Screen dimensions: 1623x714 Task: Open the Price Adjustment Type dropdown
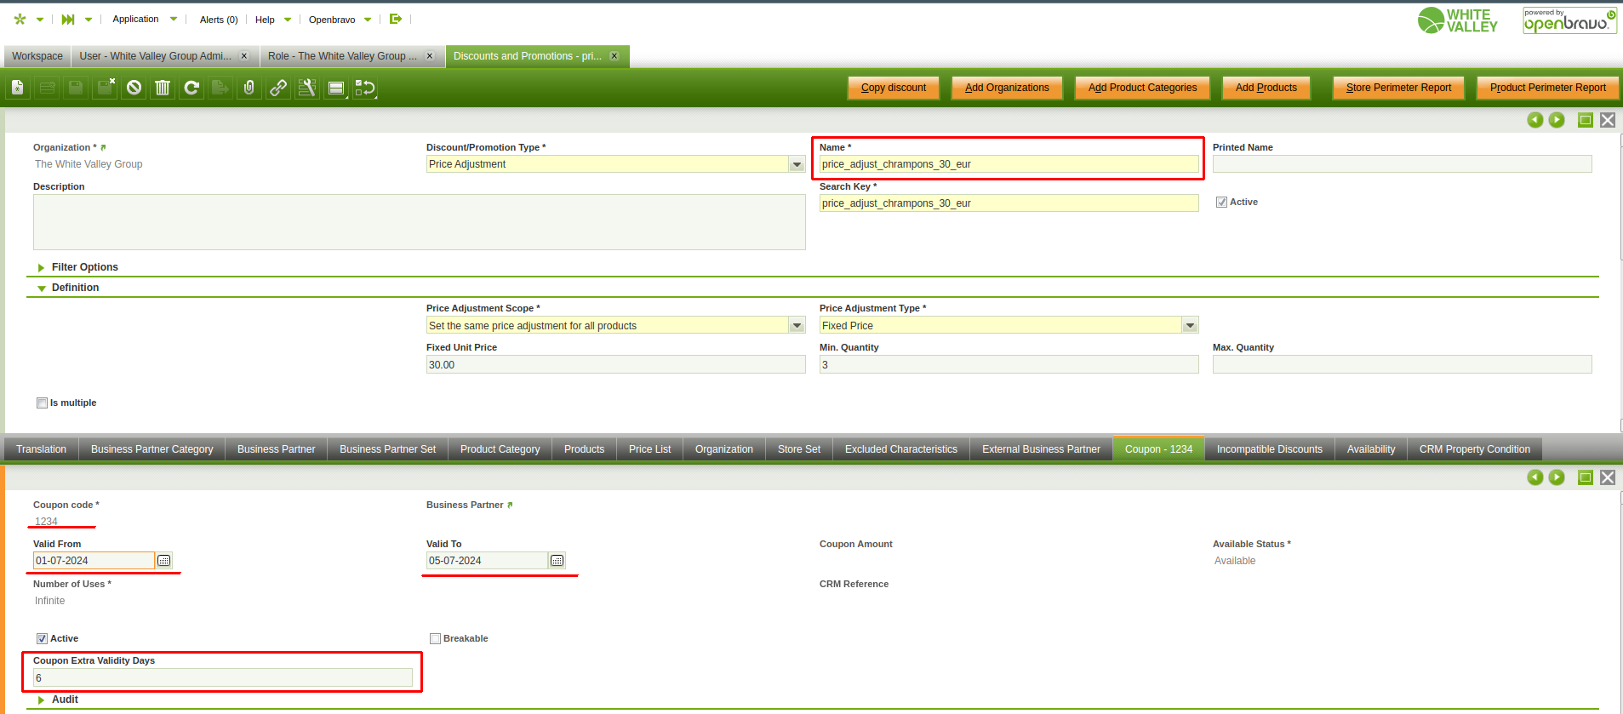(x=1190, y=326)
